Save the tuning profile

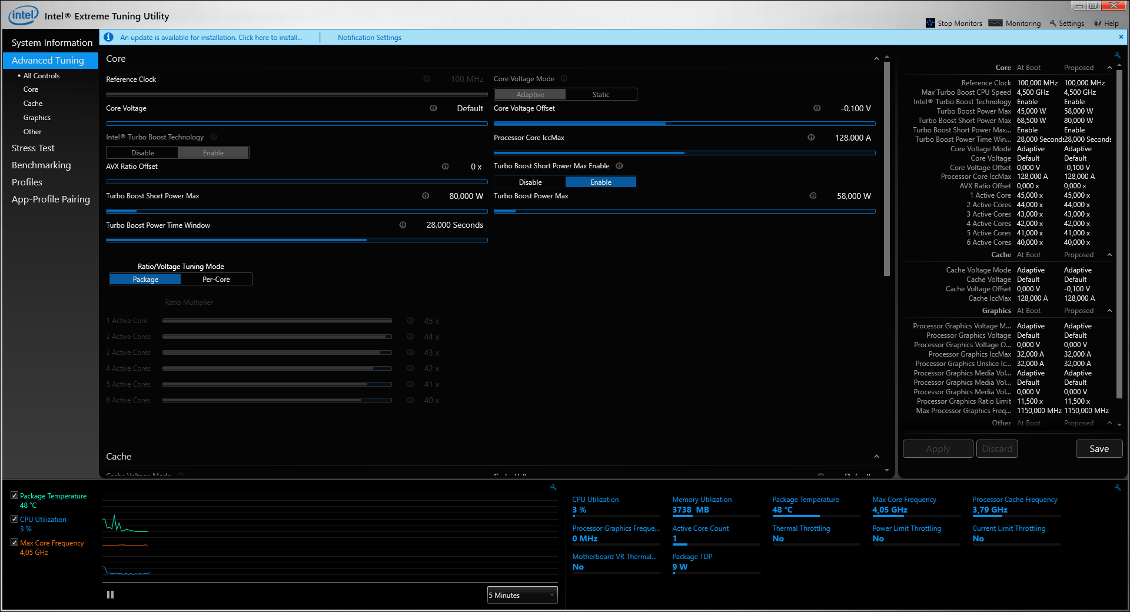[x=1099, y=449]
